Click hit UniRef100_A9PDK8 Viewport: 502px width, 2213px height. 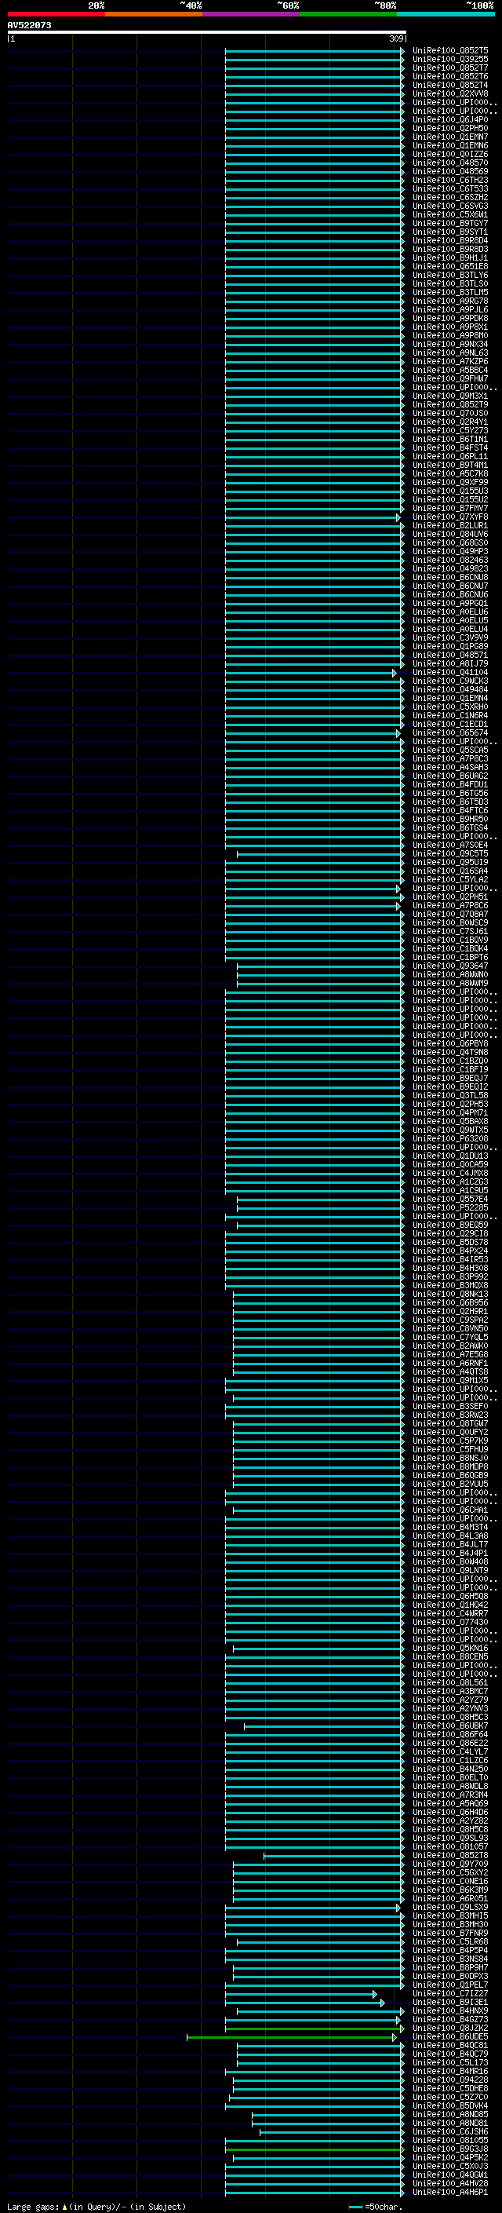449,319
